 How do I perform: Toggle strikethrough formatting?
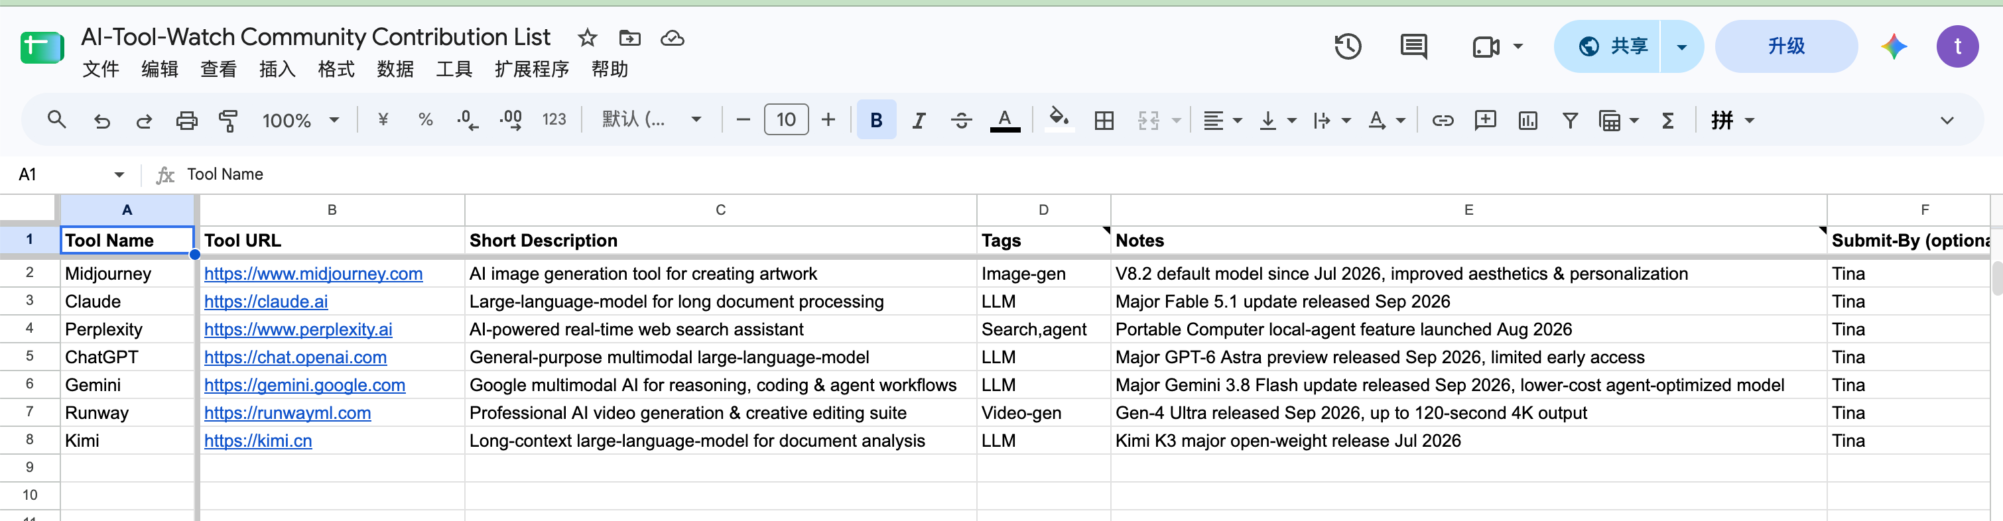point(961,121)
